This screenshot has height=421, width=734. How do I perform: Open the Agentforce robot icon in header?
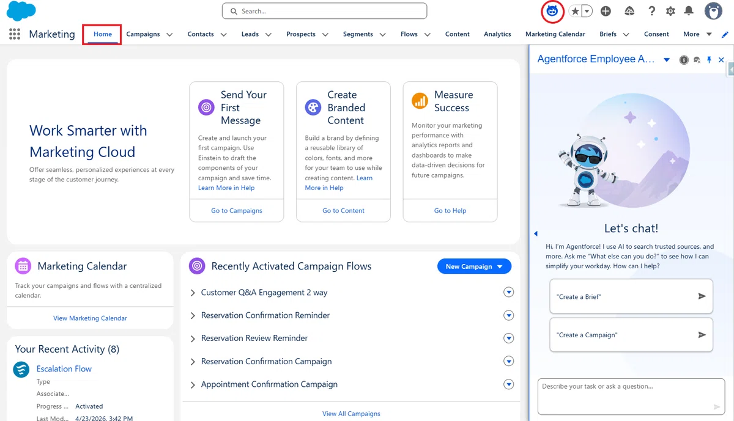pyautogui.click(x=552, y=11)
